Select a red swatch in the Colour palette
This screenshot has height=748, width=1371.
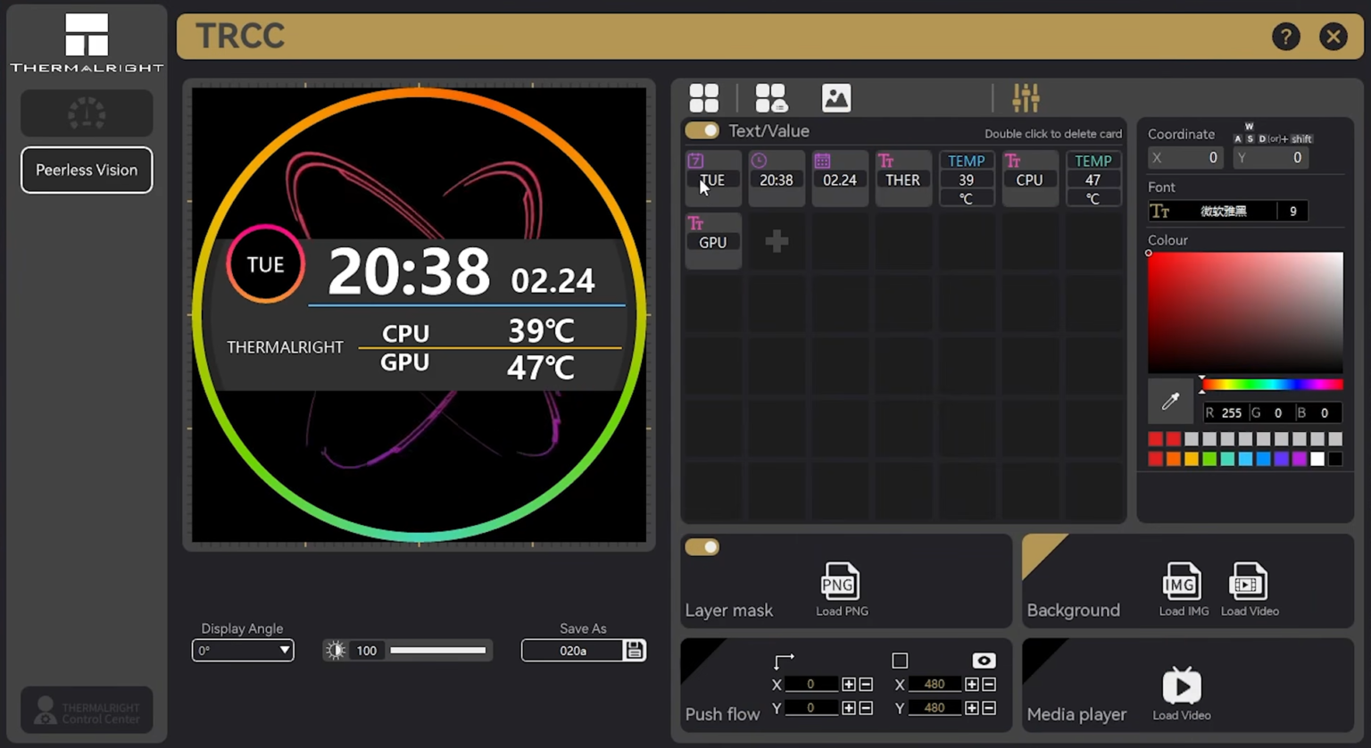point(1155,438)
